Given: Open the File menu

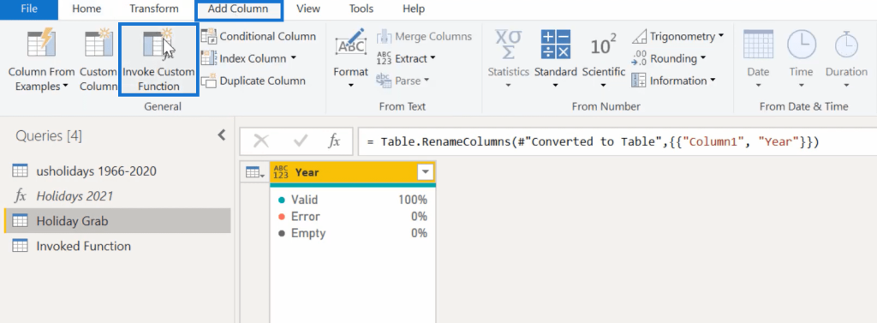Looking at the screenshot, I should click(29, 9).
